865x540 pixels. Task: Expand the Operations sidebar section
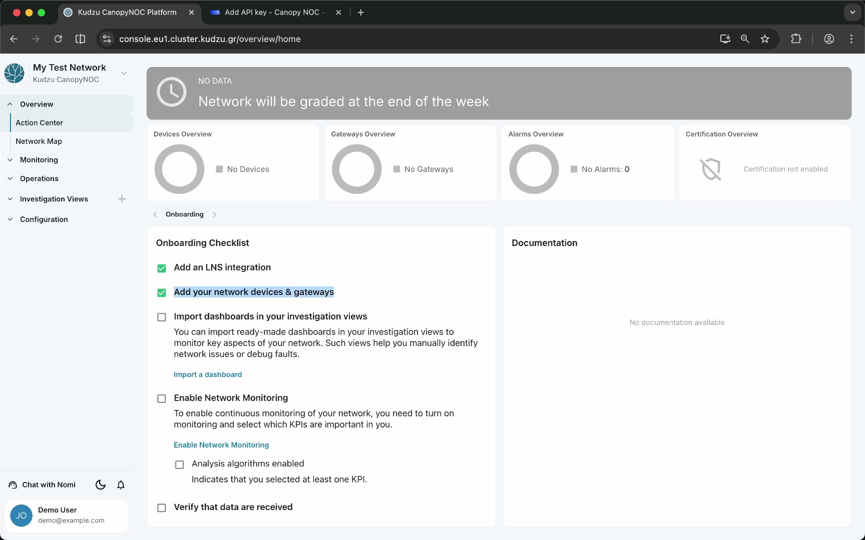point(10,178)
